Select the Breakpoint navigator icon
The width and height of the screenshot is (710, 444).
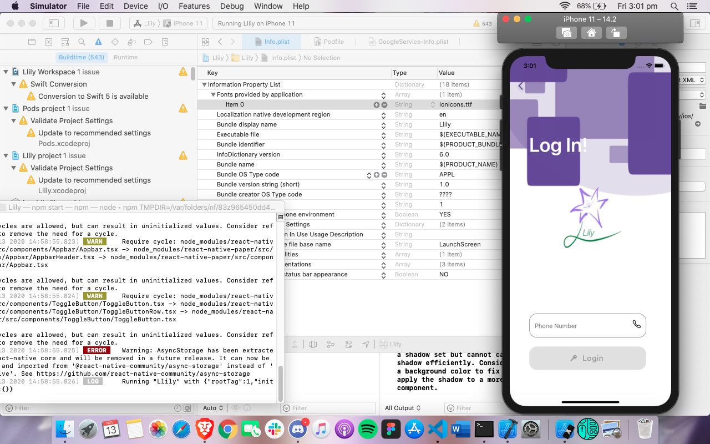click(x=147, y=41)
